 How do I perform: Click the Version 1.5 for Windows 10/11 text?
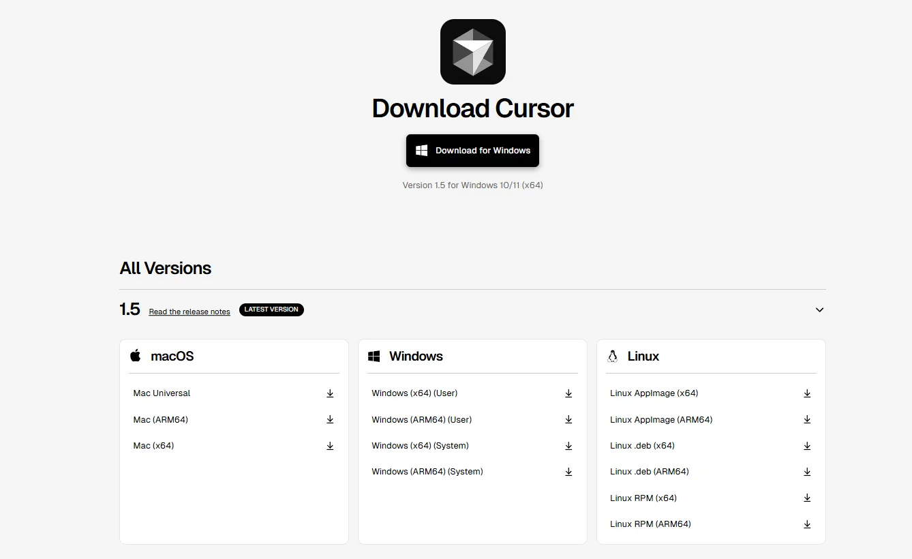click(x=472, y=185)
